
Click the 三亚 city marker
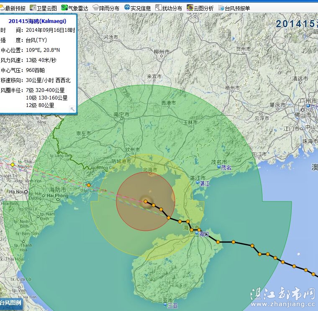(x=166, y=305)
